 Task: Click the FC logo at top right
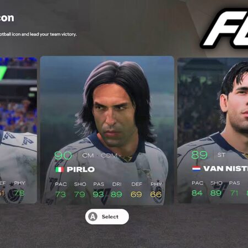point(225,28)
